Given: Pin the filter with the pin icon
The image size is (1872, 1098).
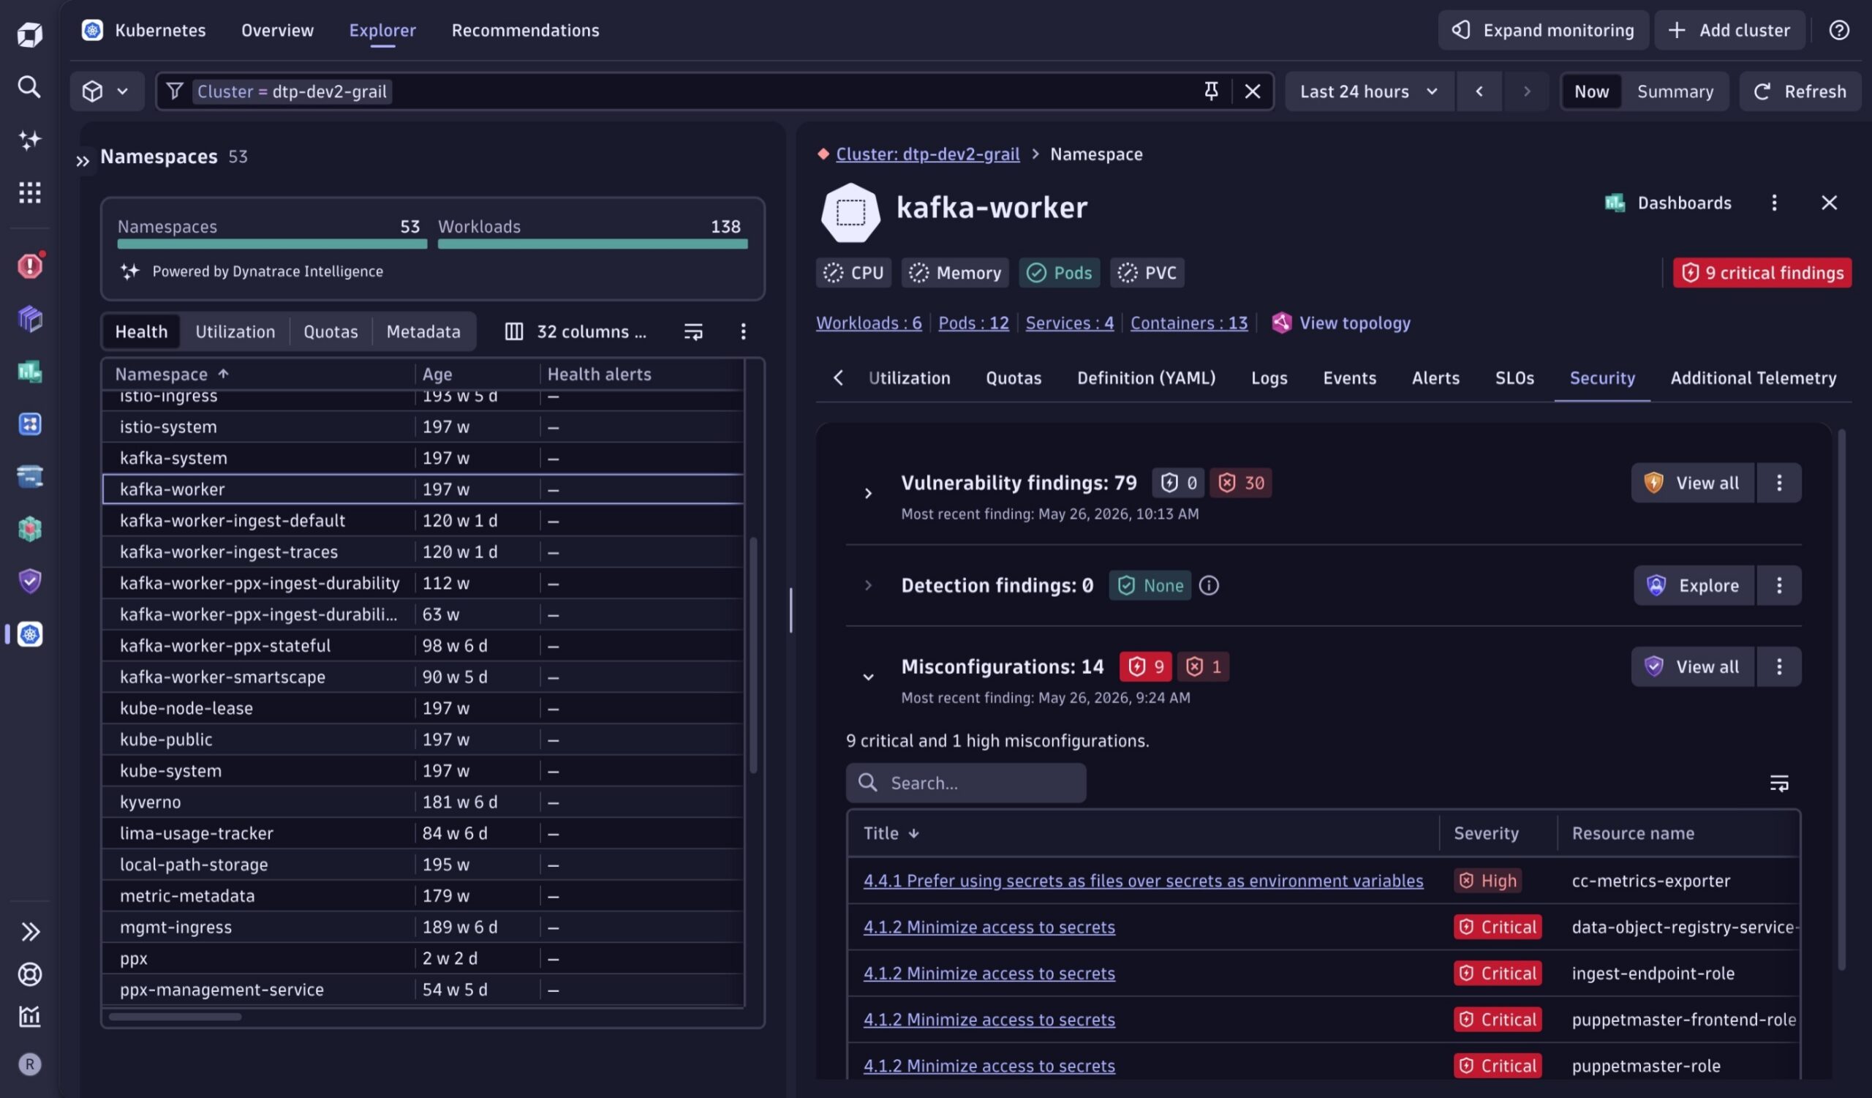Looking at the screenshot, I should (x=1211, y=91).
